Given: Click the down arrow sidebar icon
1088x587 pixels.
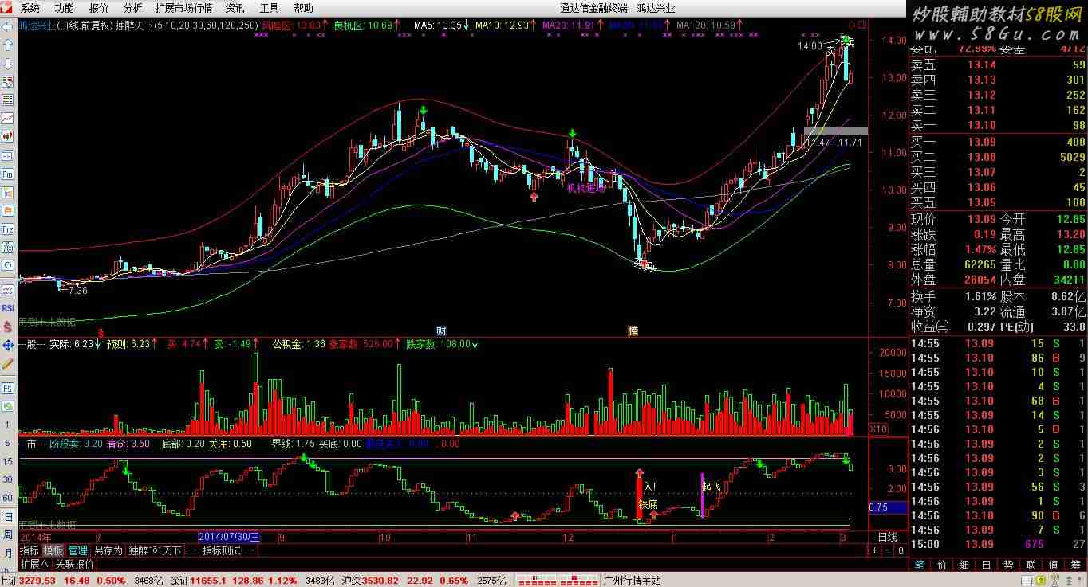Looking at the screenshot, I should pos(7,63).
